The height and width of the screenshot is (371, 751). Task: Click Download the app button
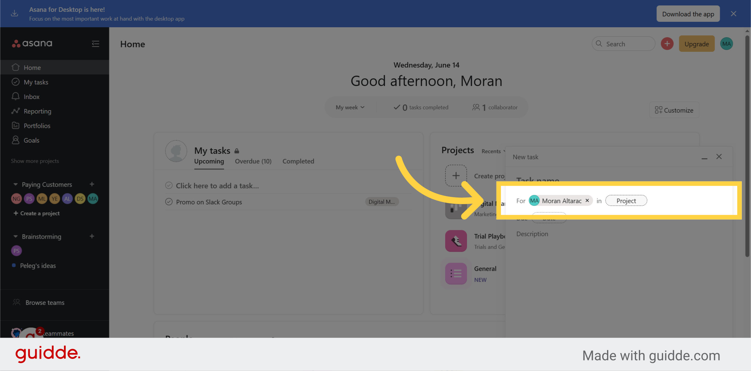pos(688,14)
